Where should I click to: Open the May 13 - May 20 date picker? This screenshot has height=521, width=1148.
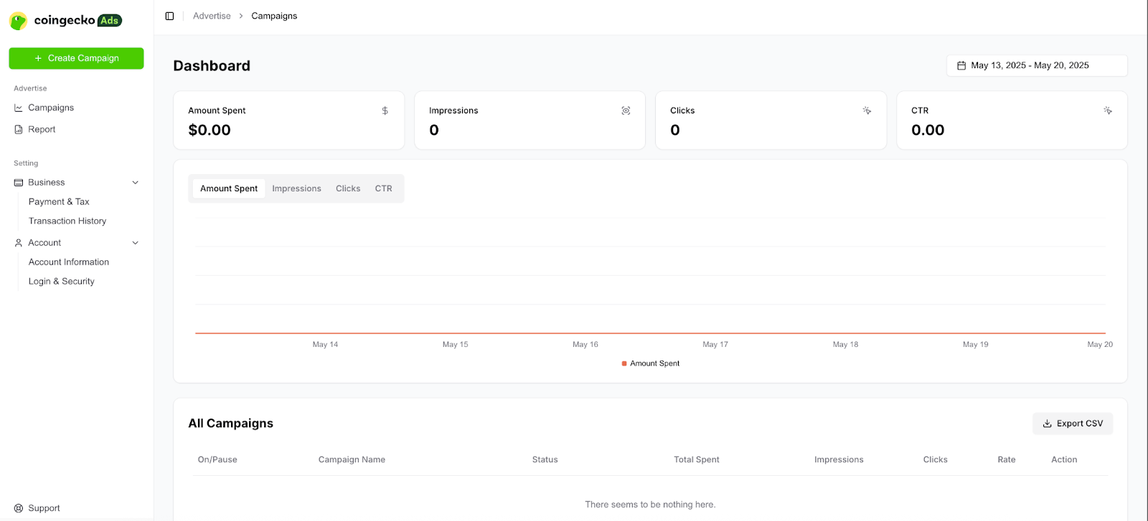pos(1037,65)
